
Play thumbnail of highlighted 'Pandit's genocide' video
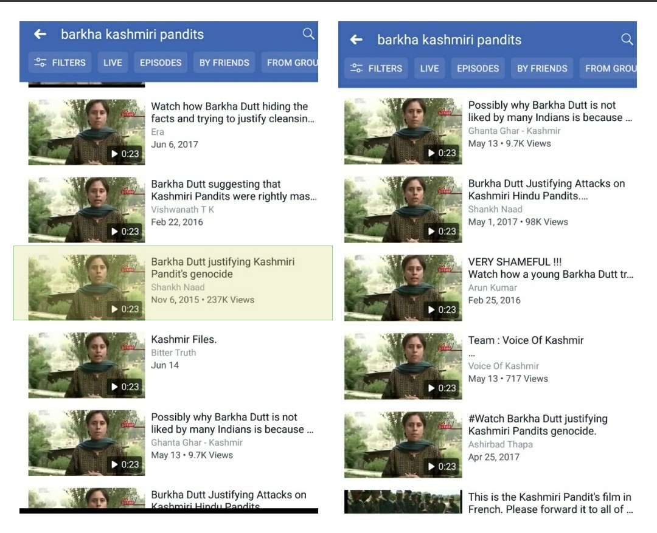(87, 287)
